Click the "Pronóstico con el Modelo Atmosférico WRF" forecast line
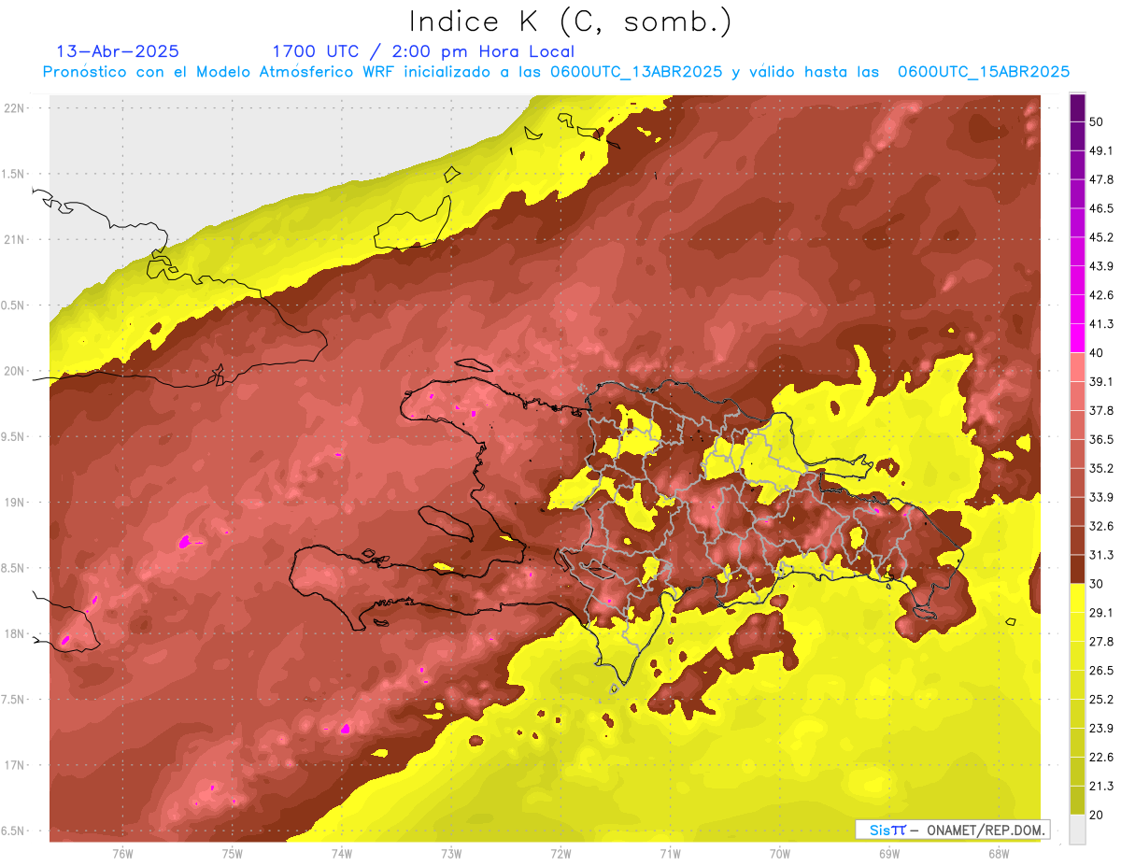Screen dimensions: 1121x866 [x=556, y=72]
